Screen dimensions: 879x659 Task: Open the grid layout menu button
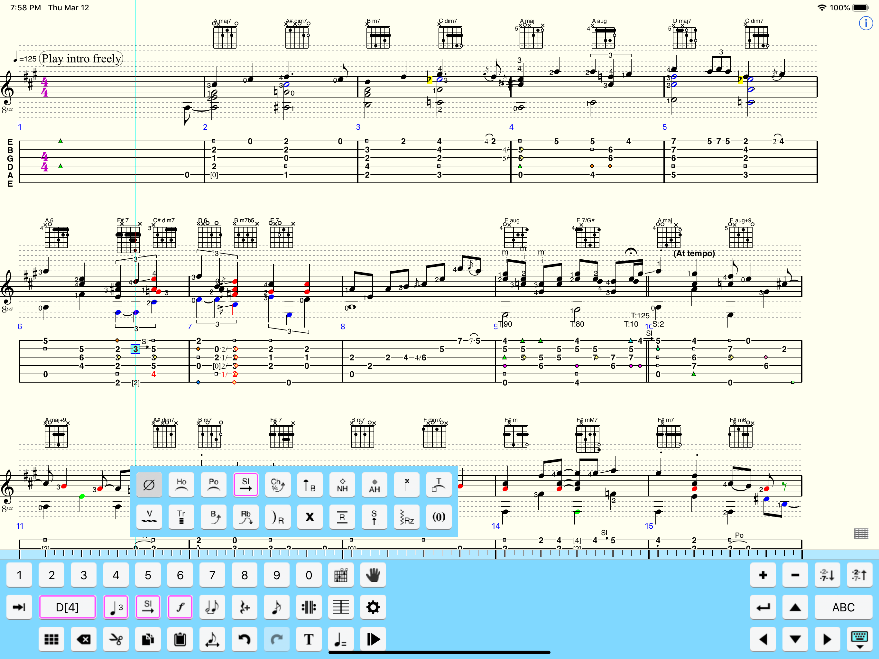point(51,639)
